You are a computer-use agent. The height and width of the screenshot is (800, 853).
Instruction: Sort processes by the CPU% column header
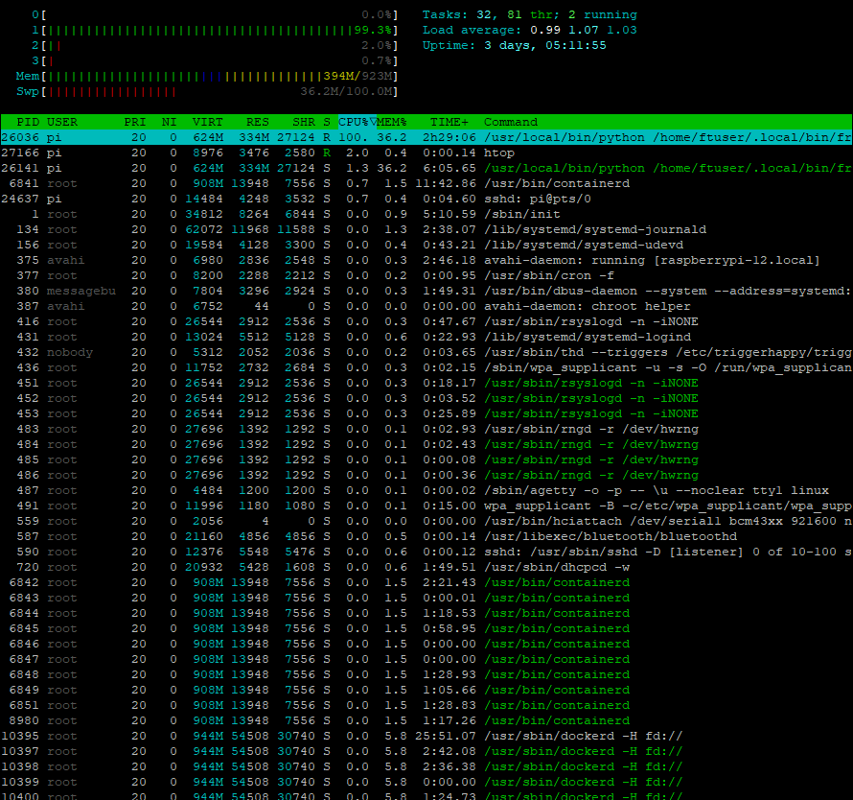(x=355, y=122)
